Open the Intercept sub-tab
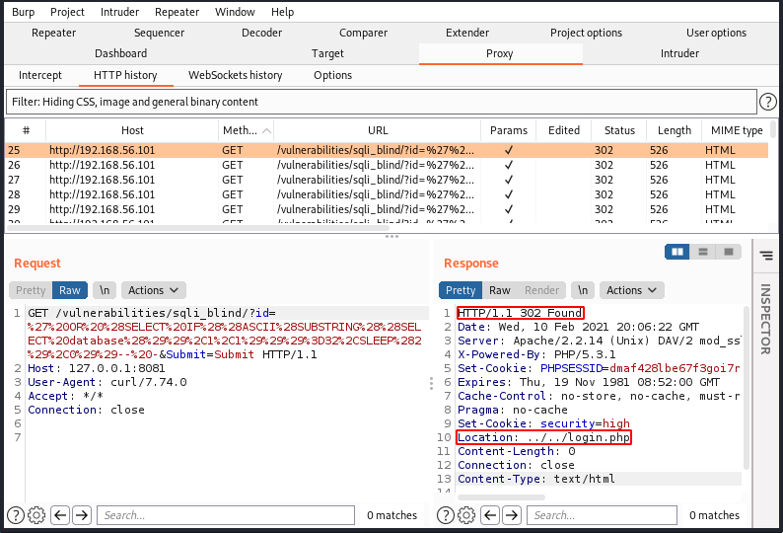This screenshot has width=783, height=533. [40, 75]
